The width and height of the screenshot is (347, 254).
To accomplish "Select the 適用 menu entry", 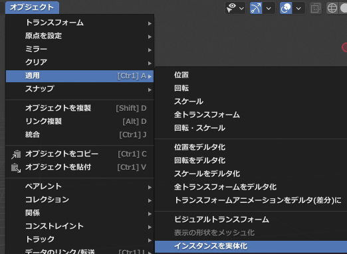I will (80, 76).
